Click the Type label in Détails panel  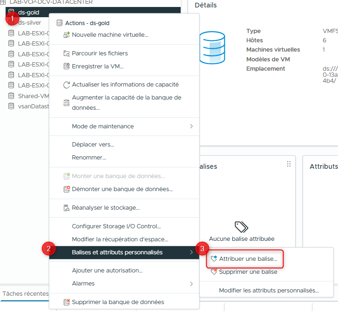click(253, 31)
